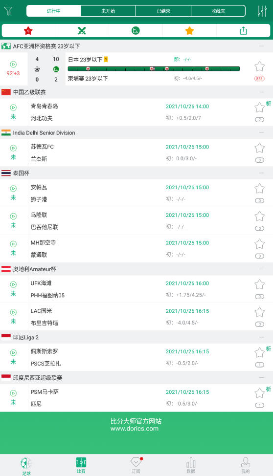Open the filter funnel icon
Screen dimensions: 273x476
tap(8, 11)
